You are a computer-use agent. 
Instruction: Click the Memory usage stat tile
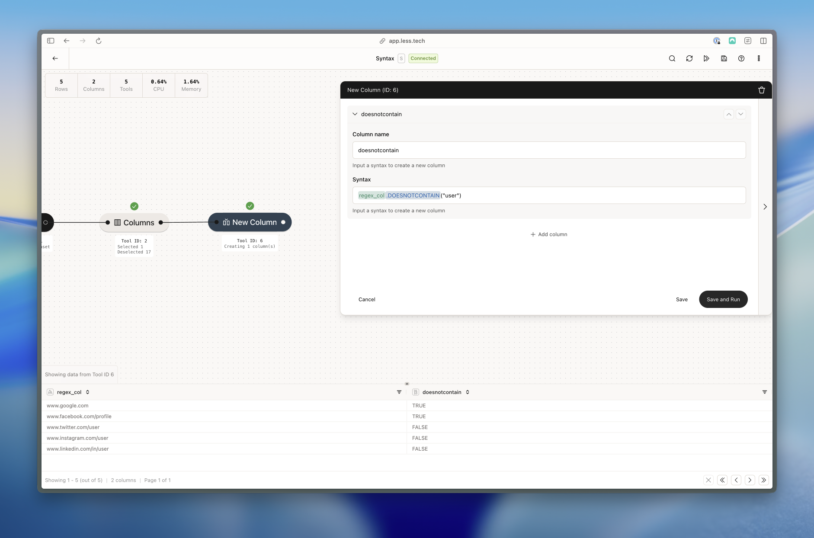point(191,85)
